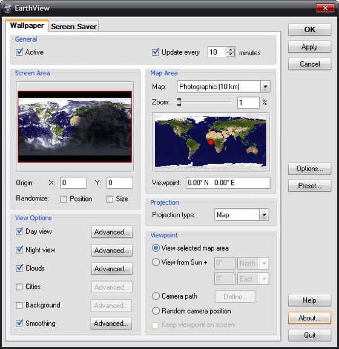The image size is (339, 349).
Task: Switch to the Screen Saver tab
Action: click(73, 27)
